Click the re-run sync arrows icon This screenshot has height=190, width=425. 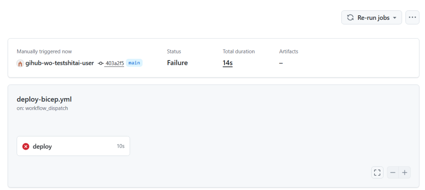pyautogui.click(x=350, y=18)
